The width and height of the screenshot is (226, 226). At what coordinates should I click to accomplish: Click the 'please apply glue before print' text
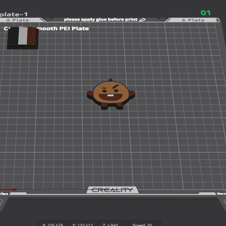pyautogui.click(x=101, y=19)
